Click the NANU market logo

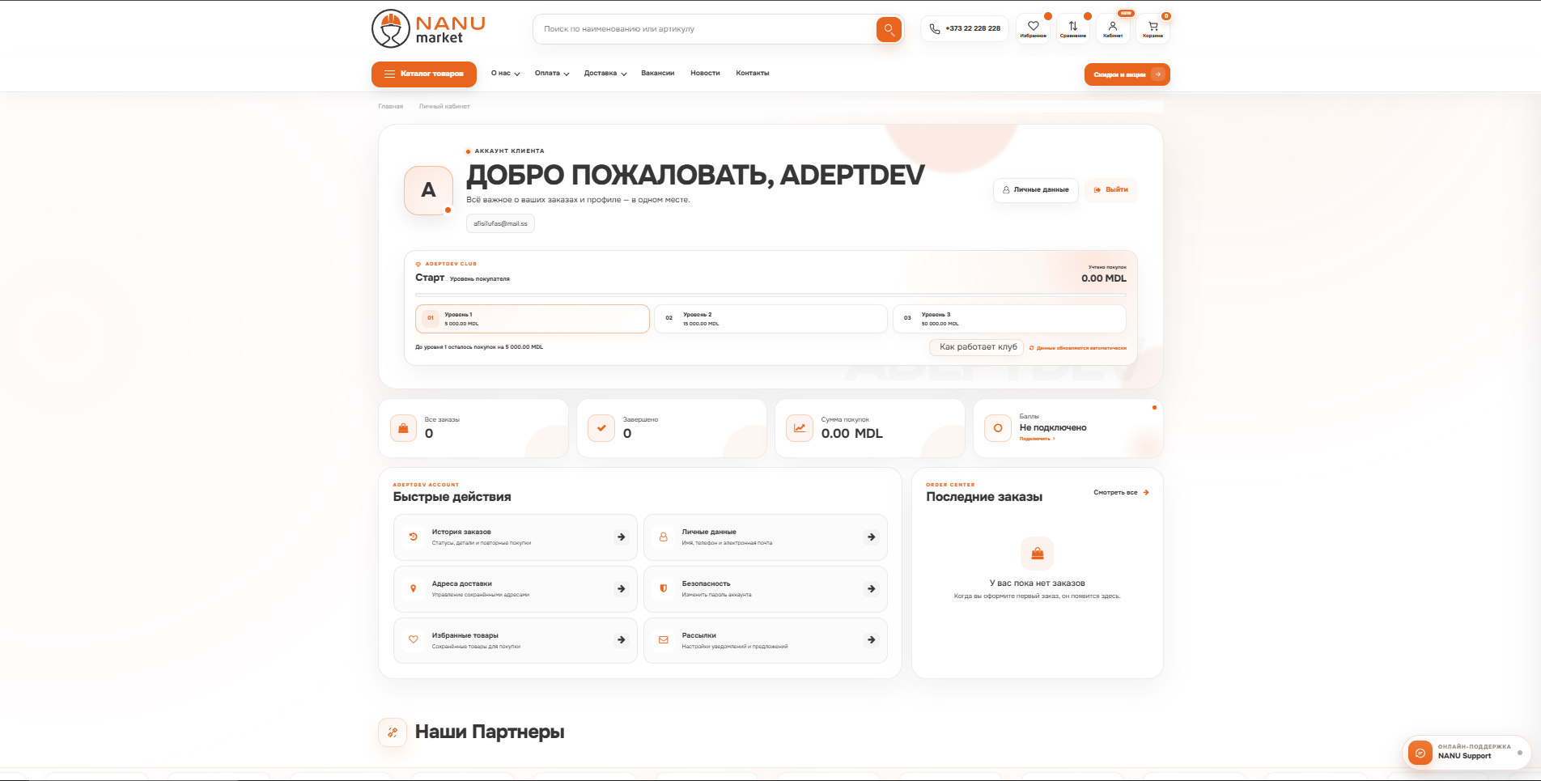coord(428,29)
